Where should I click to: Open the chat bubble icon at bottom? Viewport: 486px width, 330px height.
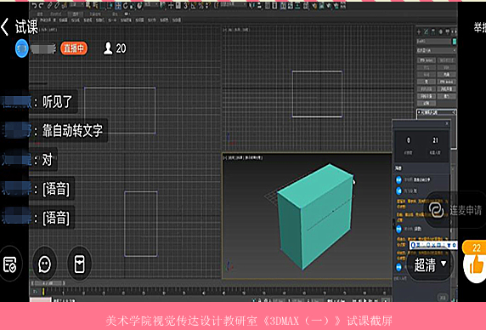click(x=45, y=265)
